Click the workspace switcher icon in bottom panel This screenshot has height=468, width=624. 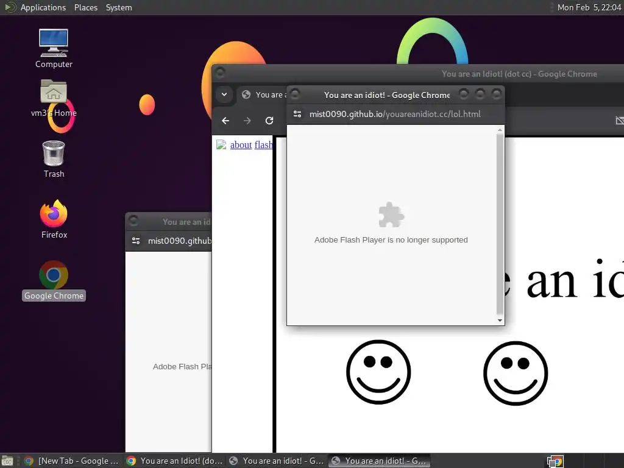555,461
